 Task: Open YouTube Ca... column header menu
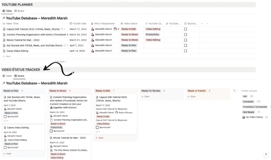(154, 24)
